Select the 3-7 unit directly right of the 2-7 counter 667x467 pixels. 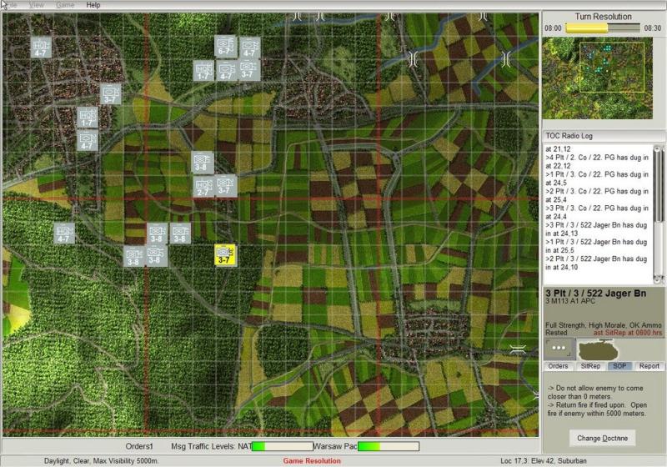point(226,185)
